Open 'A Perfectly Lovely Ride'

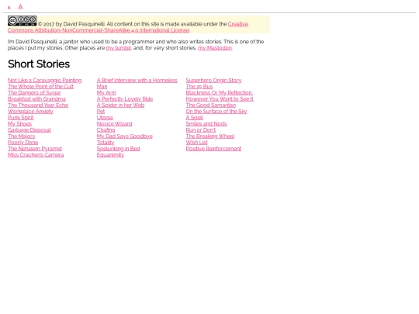coord(125,99)
